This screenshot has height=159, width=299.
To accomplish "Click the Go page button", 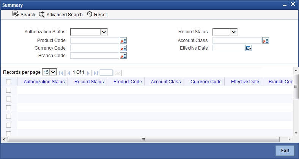I will coord(118,73).
